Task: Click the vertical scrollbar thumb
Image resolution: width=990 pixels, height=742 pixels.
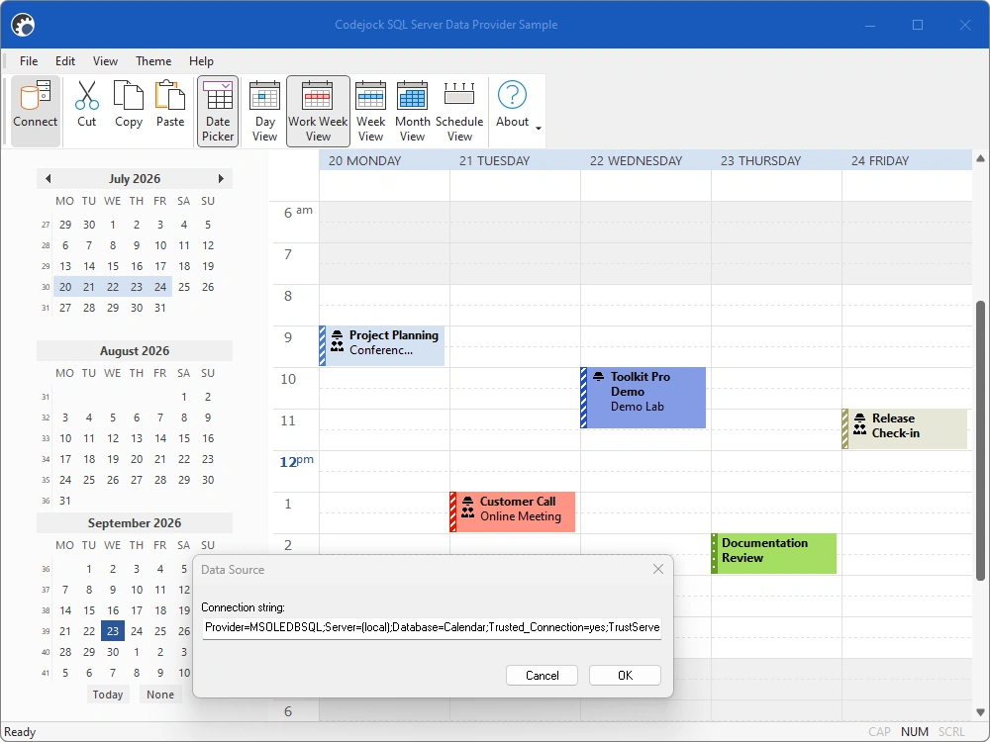Action: pos(980,440)
